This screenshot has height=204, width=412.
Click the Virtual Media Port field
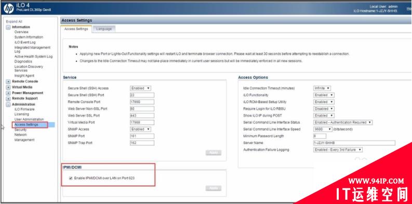coord(142,122)
